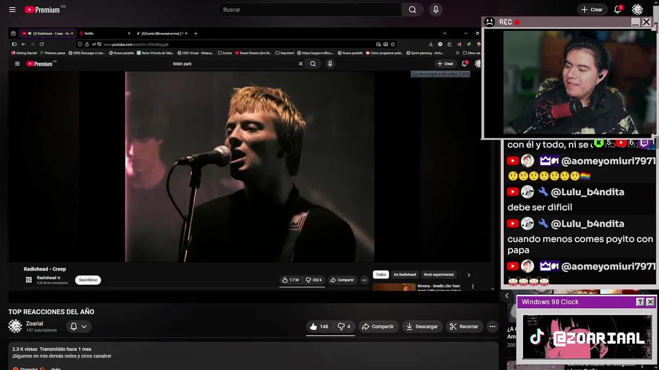The image size is (659, 370).
Task: Focus the outer Buscar search field
Action: click(x=310, y=10)
